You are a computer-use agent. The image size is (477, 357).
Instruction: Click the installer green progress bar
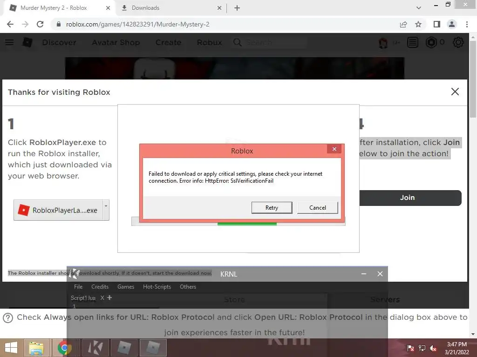click(247, 224)
